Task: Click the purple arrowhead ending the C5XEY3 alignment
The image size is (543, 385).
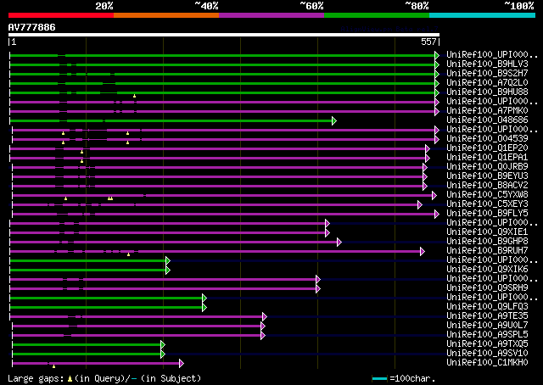Action: tap(420, 205)
